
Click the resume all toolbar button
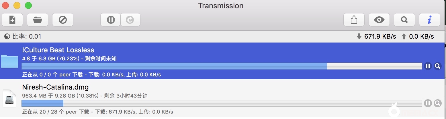pos(130,20)
